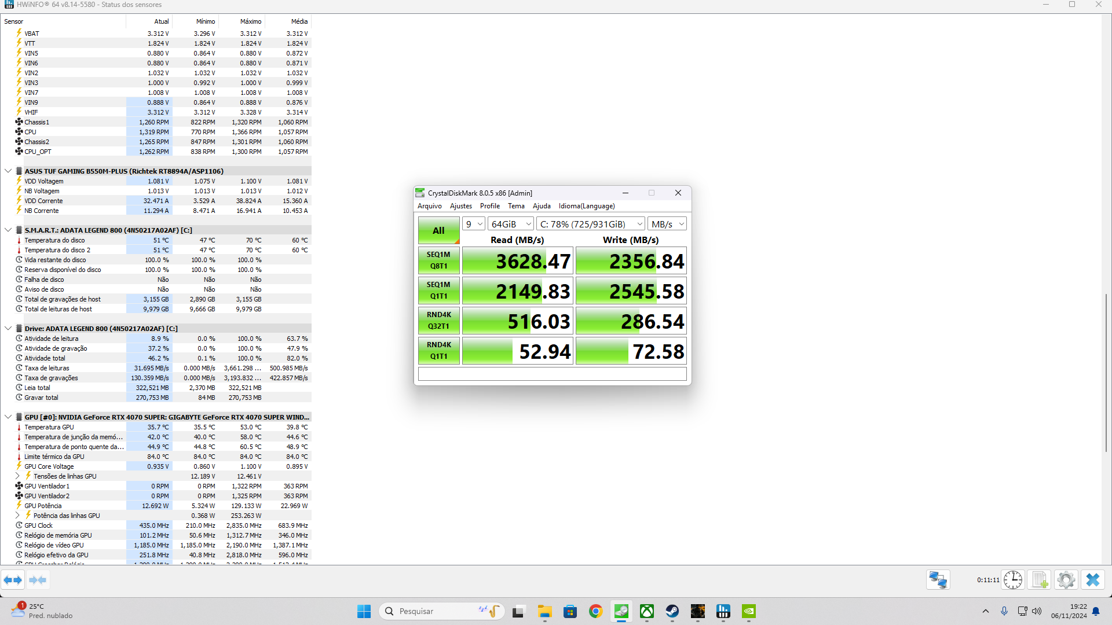Click CrystalDiskMark comment text field
1112x625 pixels.
click(x=553, y=374)
